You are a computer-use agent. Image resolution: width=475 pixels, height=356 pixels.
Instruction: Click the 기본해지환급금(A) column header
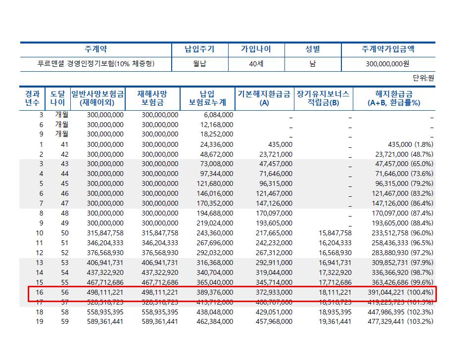(264, 98)
